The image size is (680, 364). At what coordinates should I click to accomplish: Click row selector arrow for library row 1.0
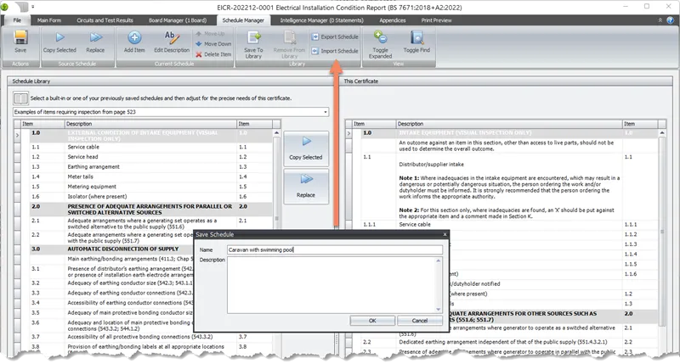pos(17,136)
